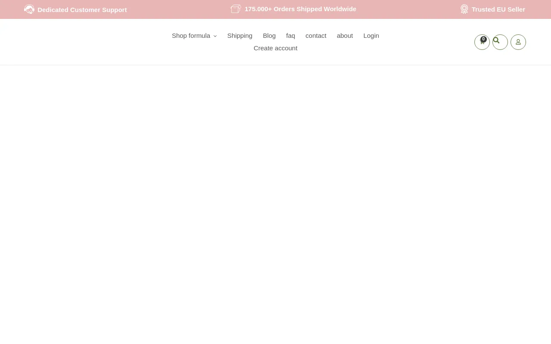The height and width of the screenshot is (344, 551).
Task: Open the Blog page
Action: pyautogui.click(x=269, y=36)
